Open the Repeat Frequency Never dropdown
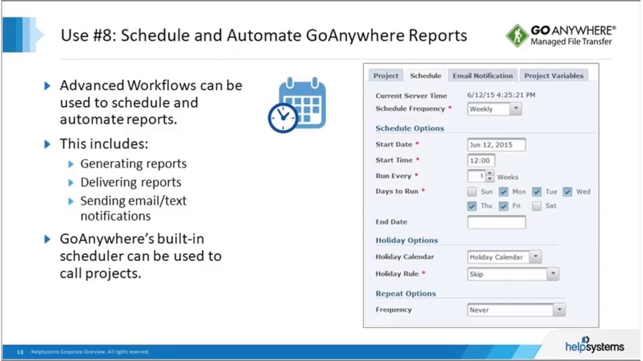 (516, 310)
